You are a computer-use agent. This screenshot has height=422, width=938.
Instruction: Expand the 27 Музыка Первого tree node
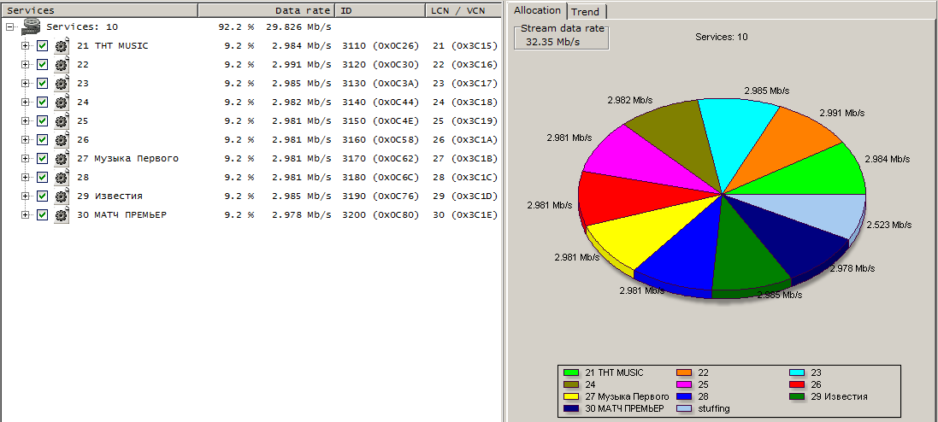(x=25, y=158)
